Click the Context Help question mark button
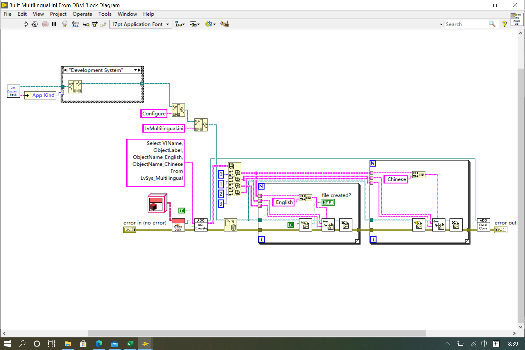 click(504, 24)
